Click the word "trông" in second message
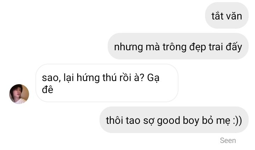The height and width of the screenshot is (150, 255). 174,47
